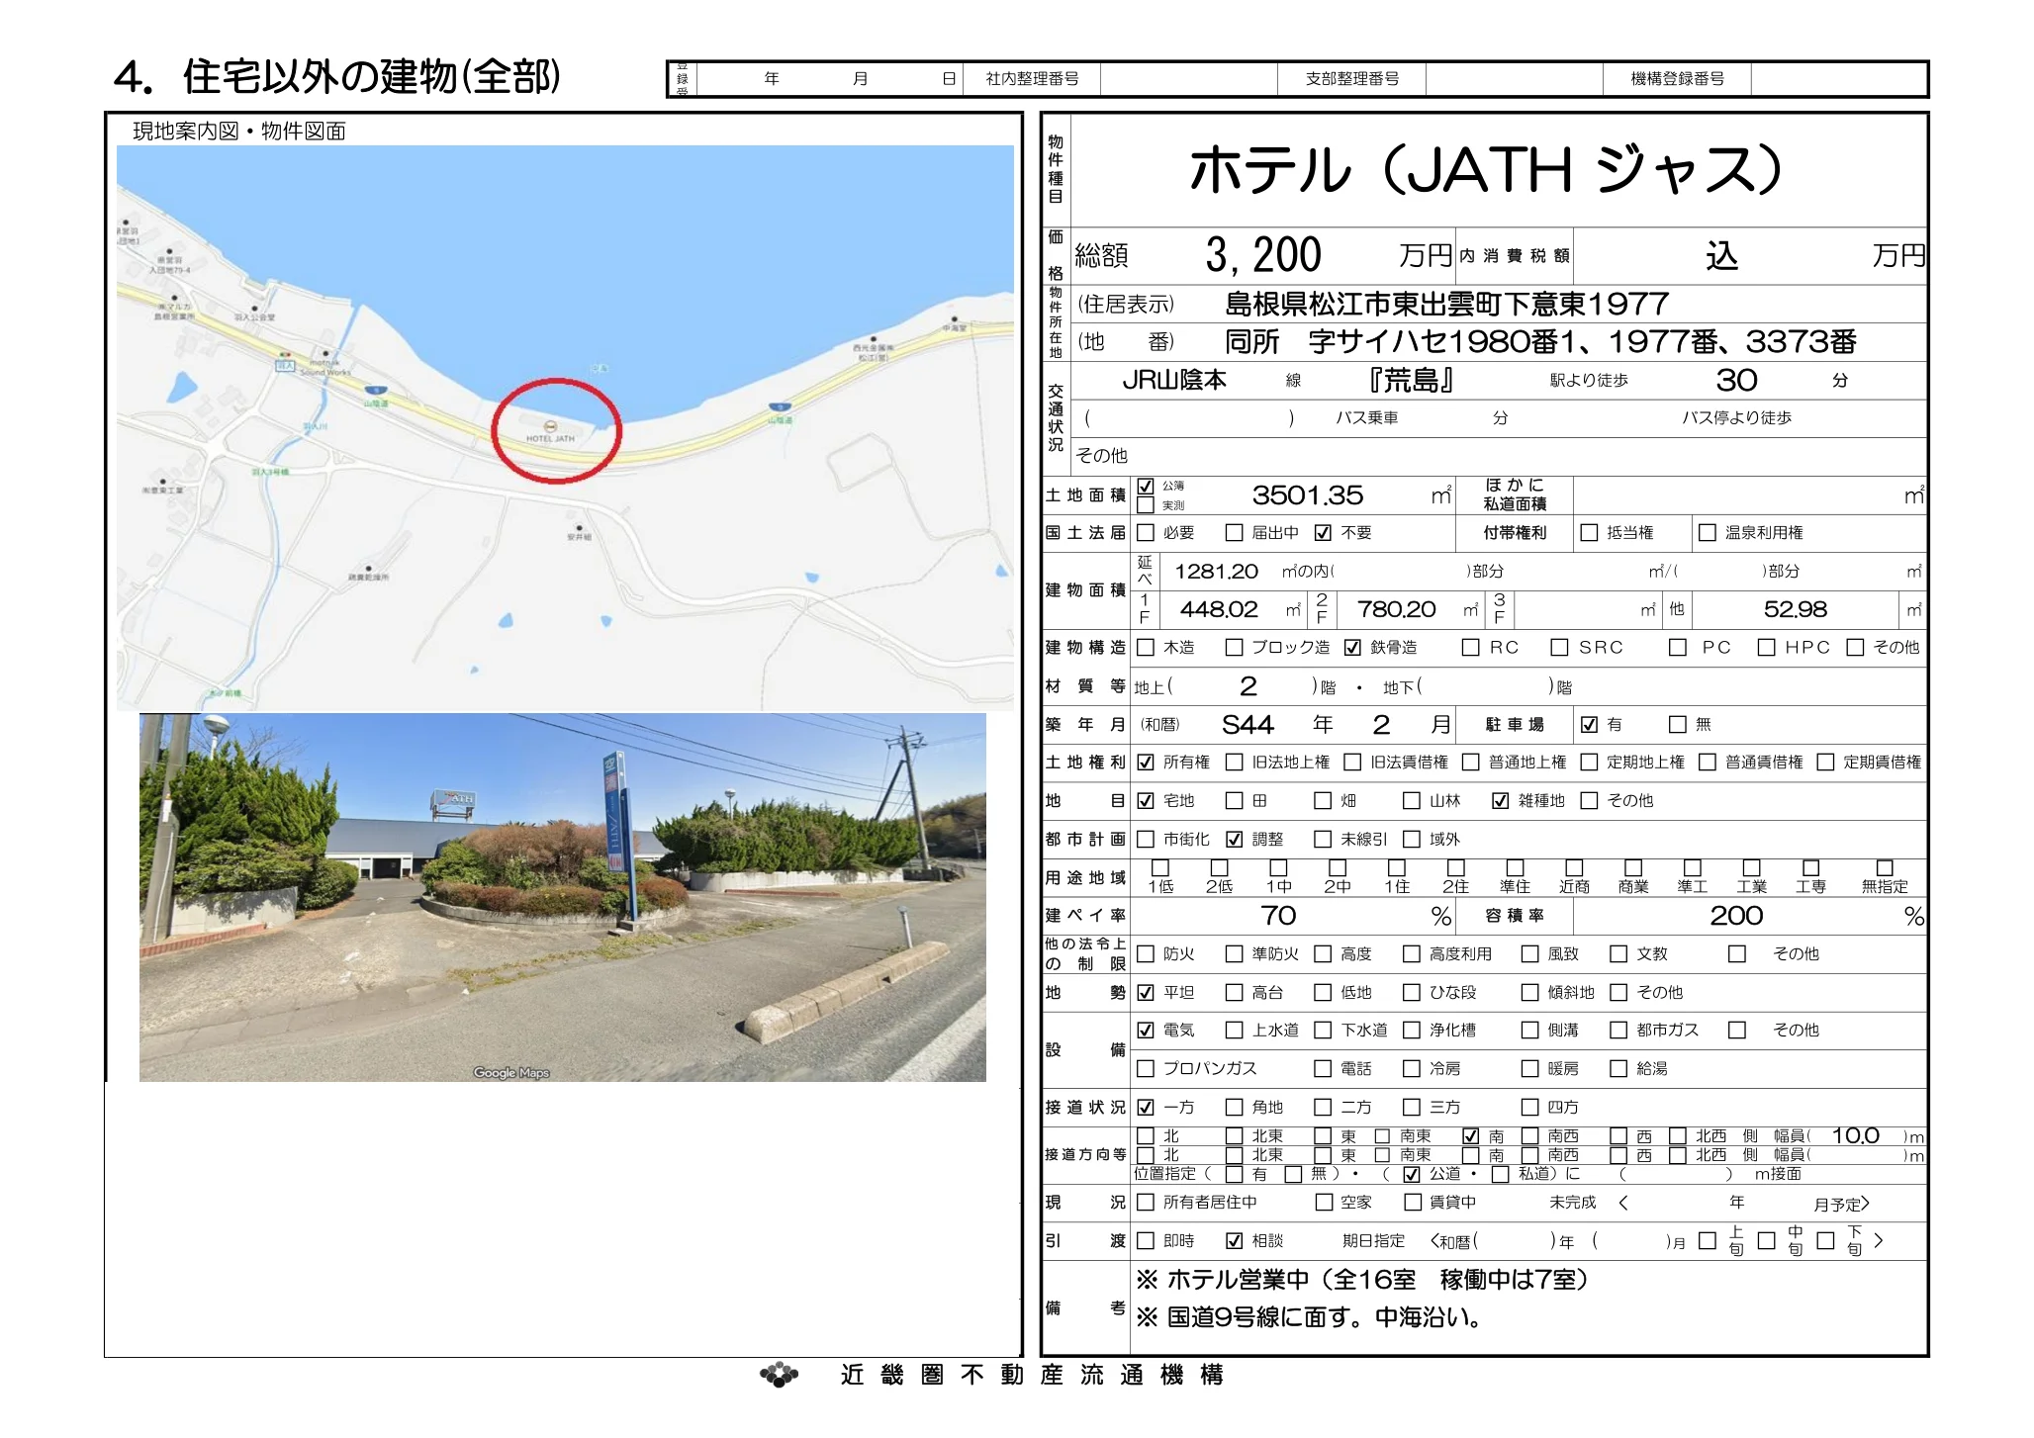Screen dimensions: 2034x1438
Task: Check the 必要 box for 国土法届
Action: tap(1146, 533)
